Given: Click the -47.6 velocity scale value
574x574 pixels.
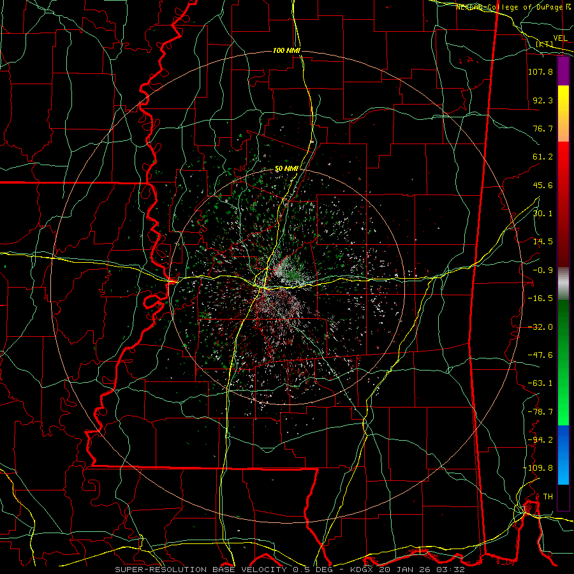Looking at the screenshot, I should click(540, 355).
